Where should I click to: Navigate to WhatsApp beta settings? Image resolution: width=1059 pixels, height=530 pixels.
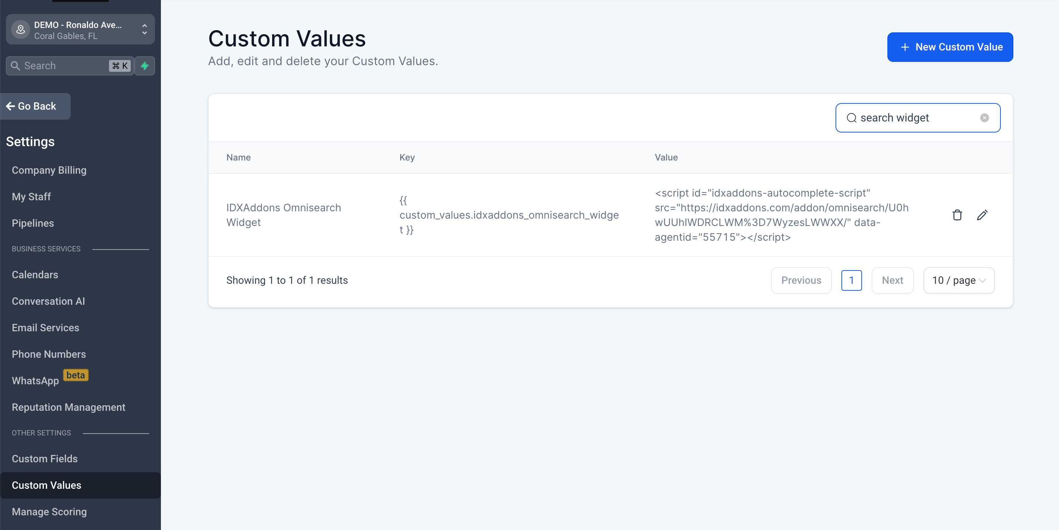(35, 381)
